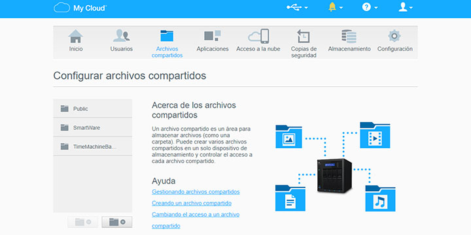Open the USB devices icon menu
Viewport: 471px width, 235px height.
pyautogui.click(x=294, y=7)
